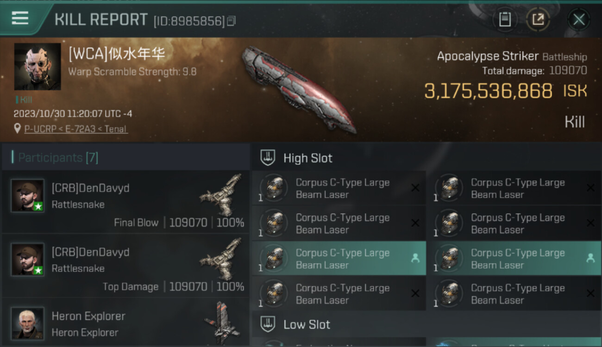Select the top-right Corpus C-Type Beam Laser
The height and width of the screenshot is (347, 602).
point(514,188)
